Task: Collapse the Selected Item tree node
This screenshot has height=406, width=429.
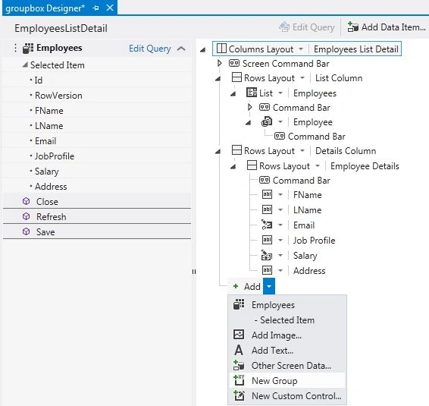Action: pos(25,65)
